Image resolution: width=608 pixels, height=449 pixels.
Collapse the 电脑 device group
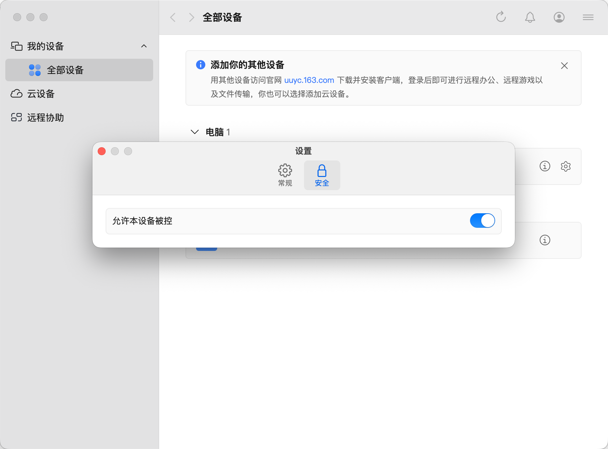[194, 132]
